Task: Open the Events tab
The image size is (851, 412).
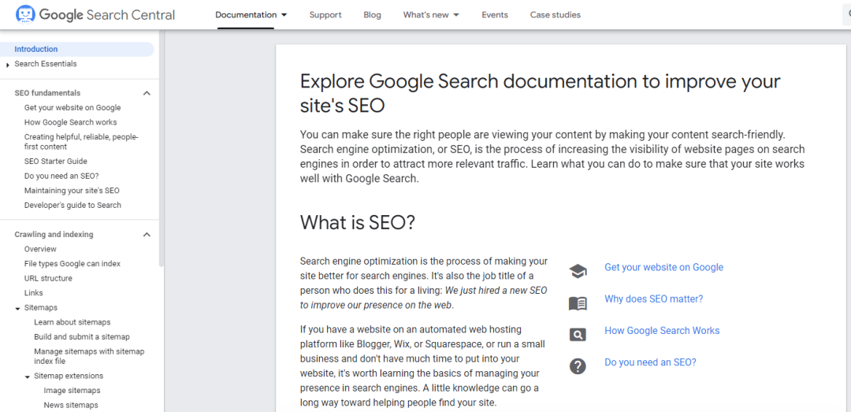Action: (495, 15)
